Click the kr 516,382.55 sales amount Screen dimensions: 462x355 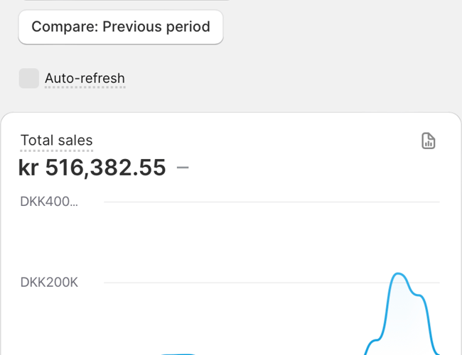[92, 168]
